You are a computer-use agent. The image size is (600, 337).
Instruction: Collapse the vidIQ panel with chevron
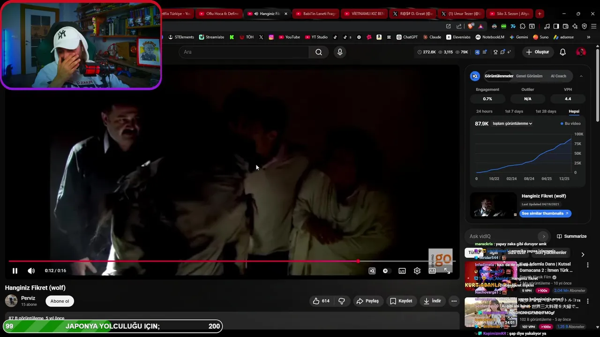(x=581, y=76)
